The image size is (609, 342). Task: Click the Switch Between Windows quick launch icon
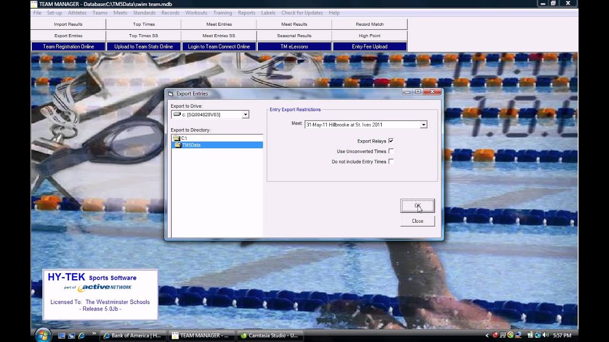71,335
